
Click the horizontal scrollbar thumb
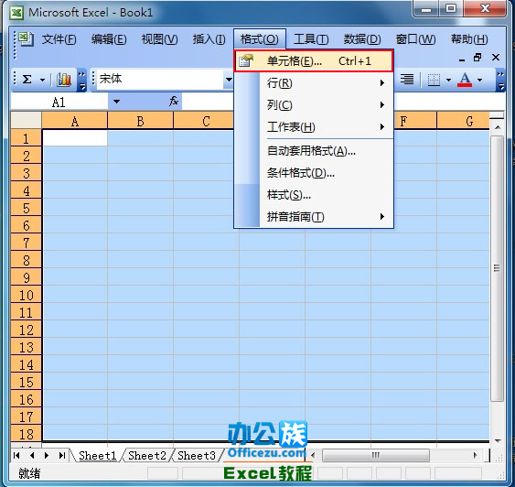tap(376, 456)
